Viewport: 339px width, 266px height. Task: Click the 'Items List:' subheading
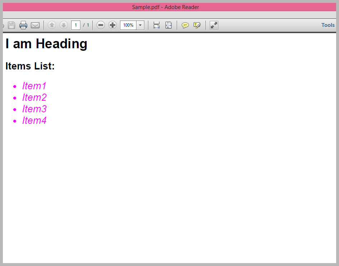(30, 66)
